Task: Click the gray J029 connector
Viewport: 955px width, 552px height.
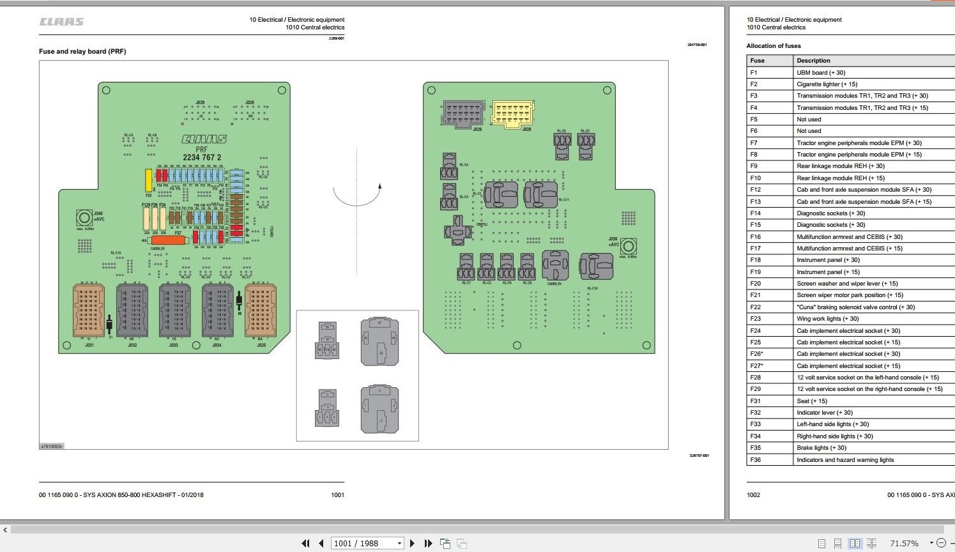Action: (463, 114)
